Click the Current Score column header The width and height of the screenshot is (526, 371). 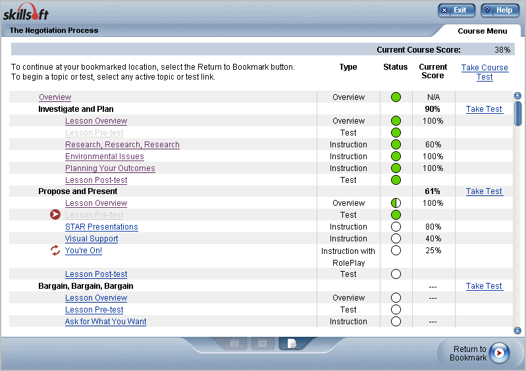433,71
